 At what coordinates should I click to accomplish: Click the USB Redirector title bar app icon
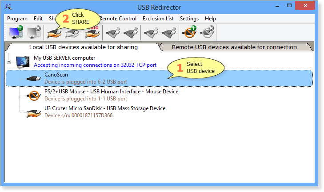8,7
